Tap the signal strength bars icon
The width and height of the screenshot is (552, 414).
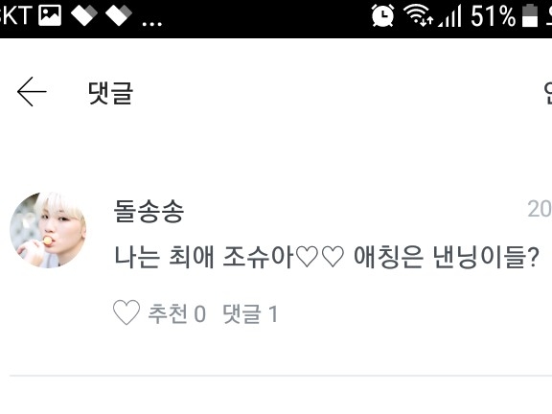pos(449,16)
